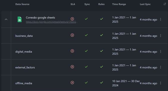Open more options menu for offline_media

[160, 83]
